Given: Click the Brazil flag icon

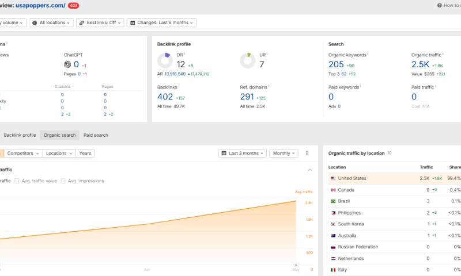Looking at the screenshot, I should (x=333, y=201).
